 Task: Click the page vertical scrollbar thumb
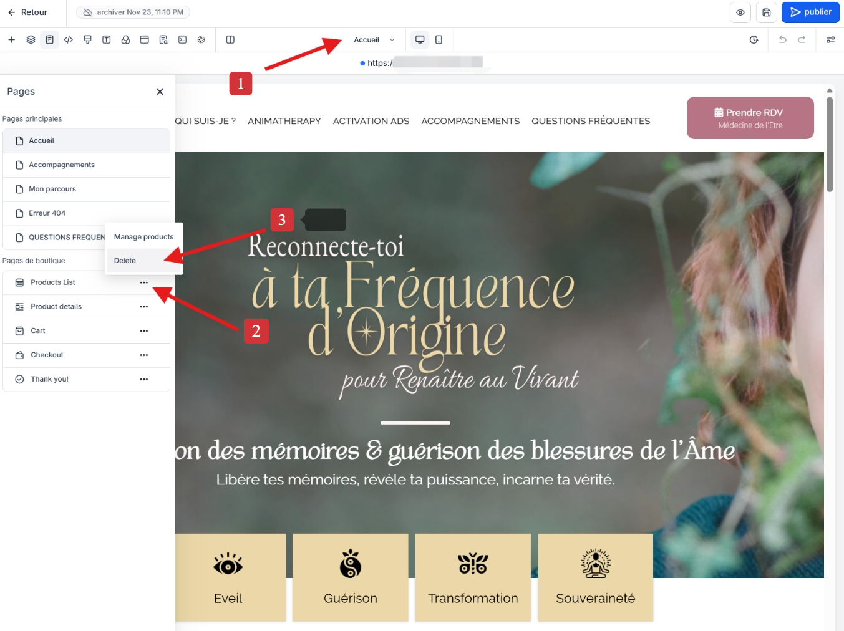tap(829, 143)
